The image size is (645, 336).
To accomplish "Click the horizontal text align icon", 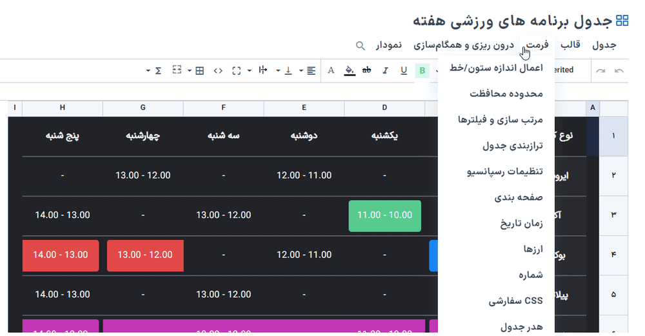I will [312, 71].
